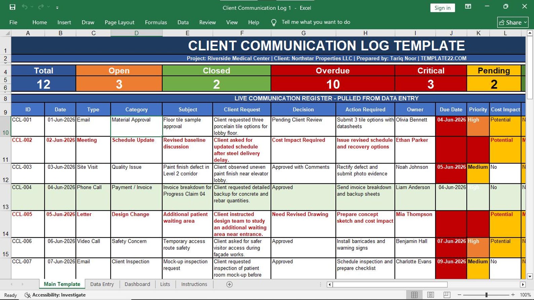Switch to the Data Entry sheet tab
Viewport: 534px width, 300px height.
102,284
